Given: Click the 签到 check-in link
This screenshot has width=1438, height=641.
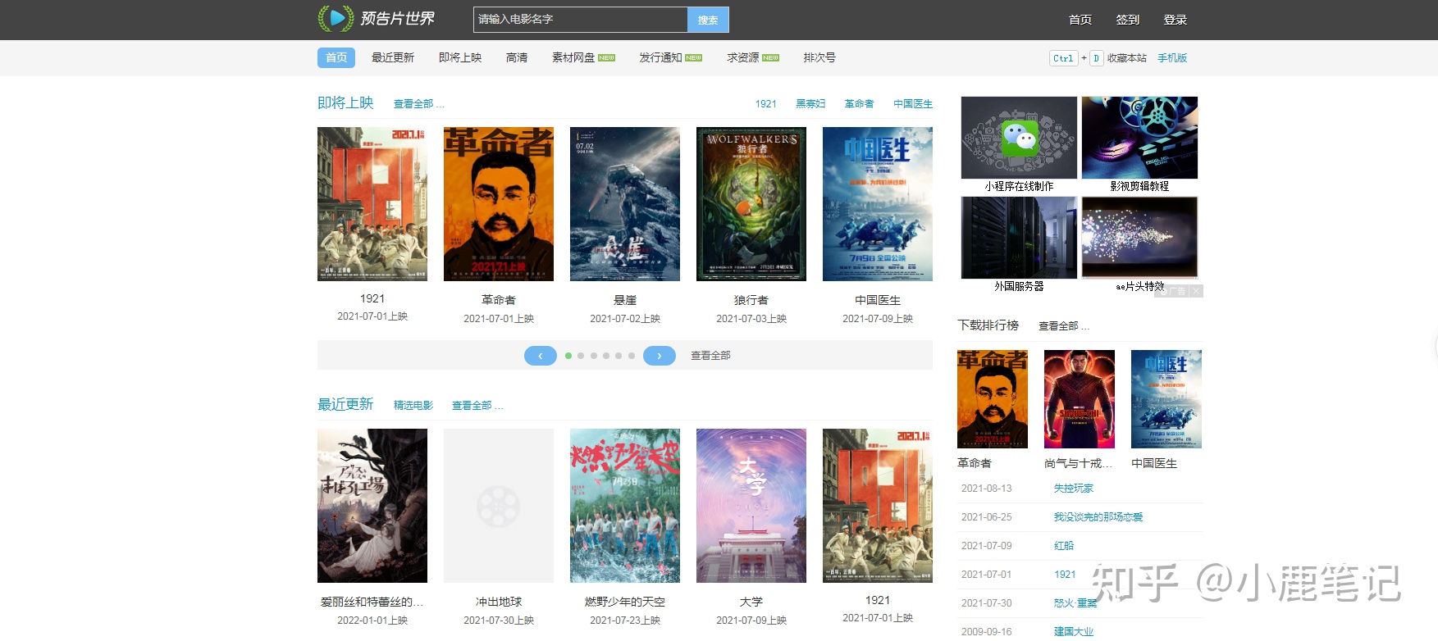Looking at the screenshot, I should click(1128, 20).
